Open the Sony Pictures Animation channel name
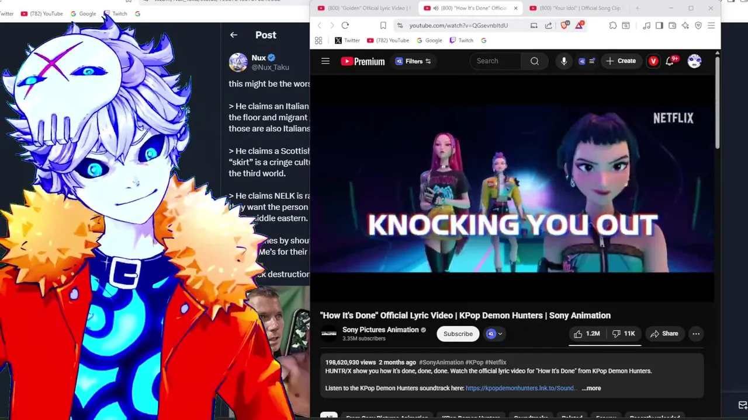 [x=380, y=330]
